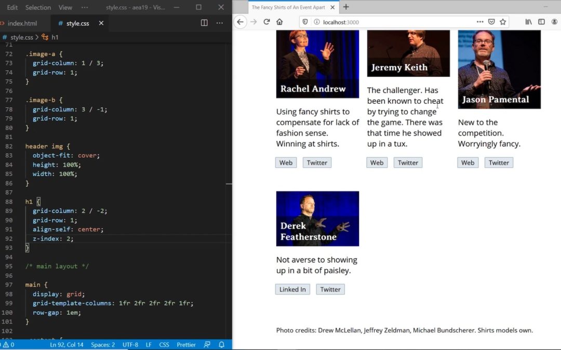
Task: Open Rachel Andrew's Twitter link
Action: coord(317,162)
